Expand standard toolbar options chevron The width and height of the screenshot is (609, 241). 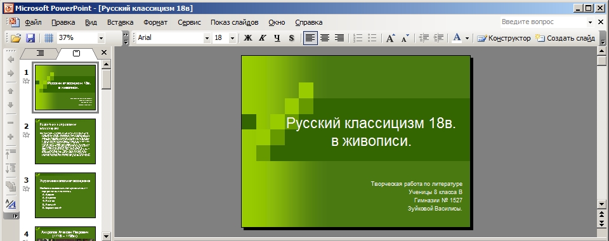(126, 38)
